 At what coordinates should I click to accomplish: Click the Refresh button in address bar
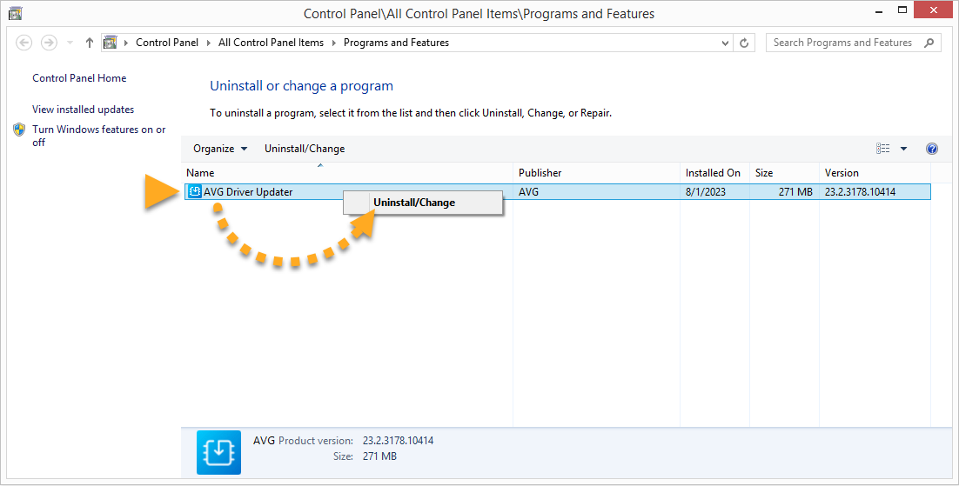[745, 43]
